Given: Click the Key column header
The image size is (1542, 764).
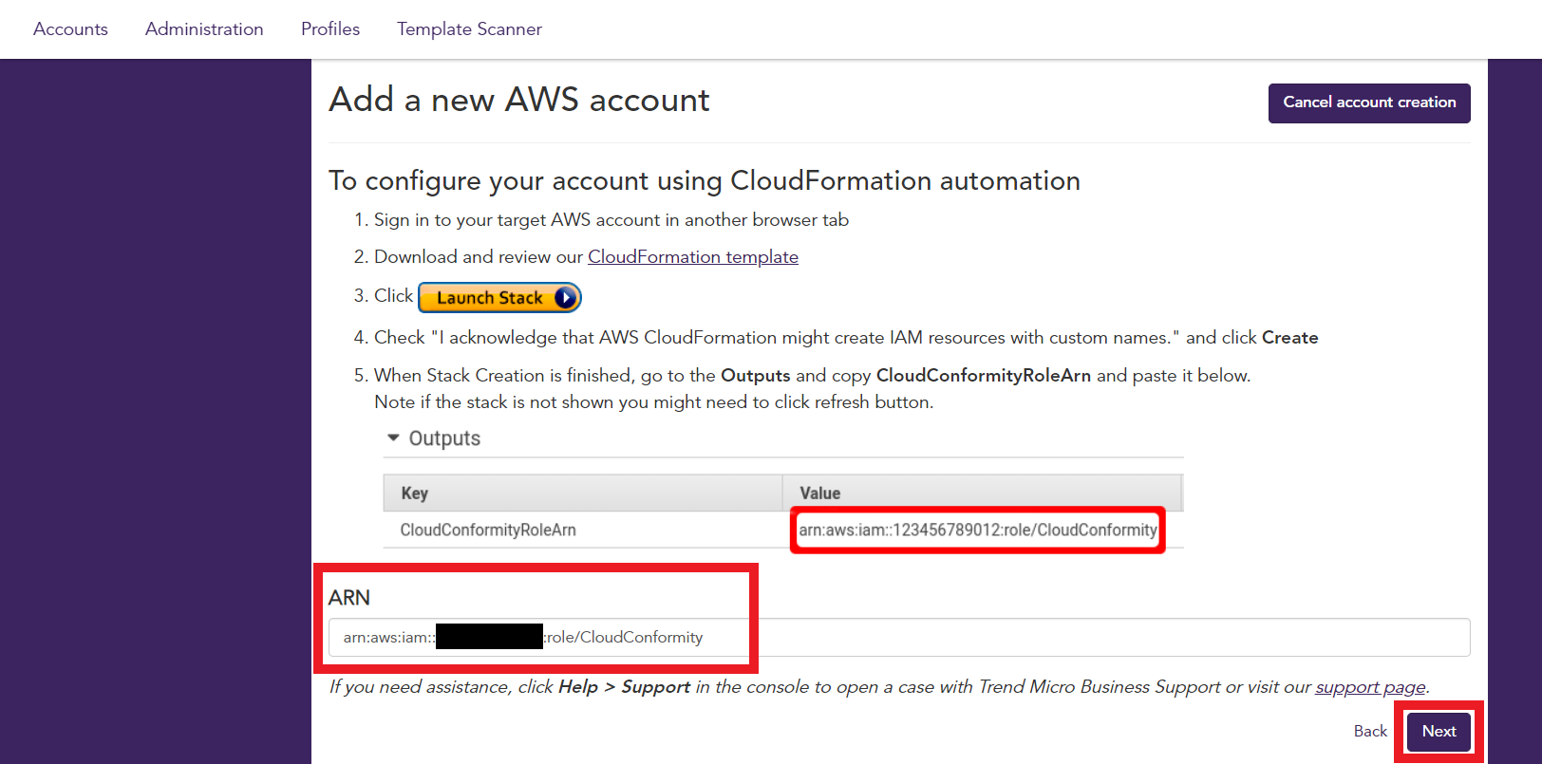Looking at the screenshot, I should click(x=582, y=493).
